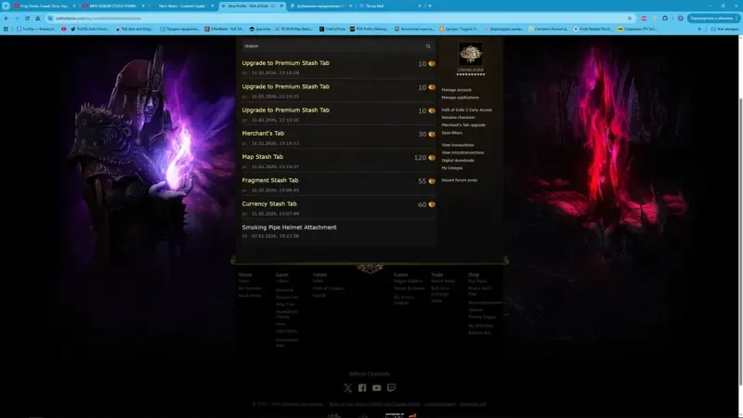Select the Merchant's Tab transaction
The height and width of the screenshot is (418, 743).
click(338, 137)
